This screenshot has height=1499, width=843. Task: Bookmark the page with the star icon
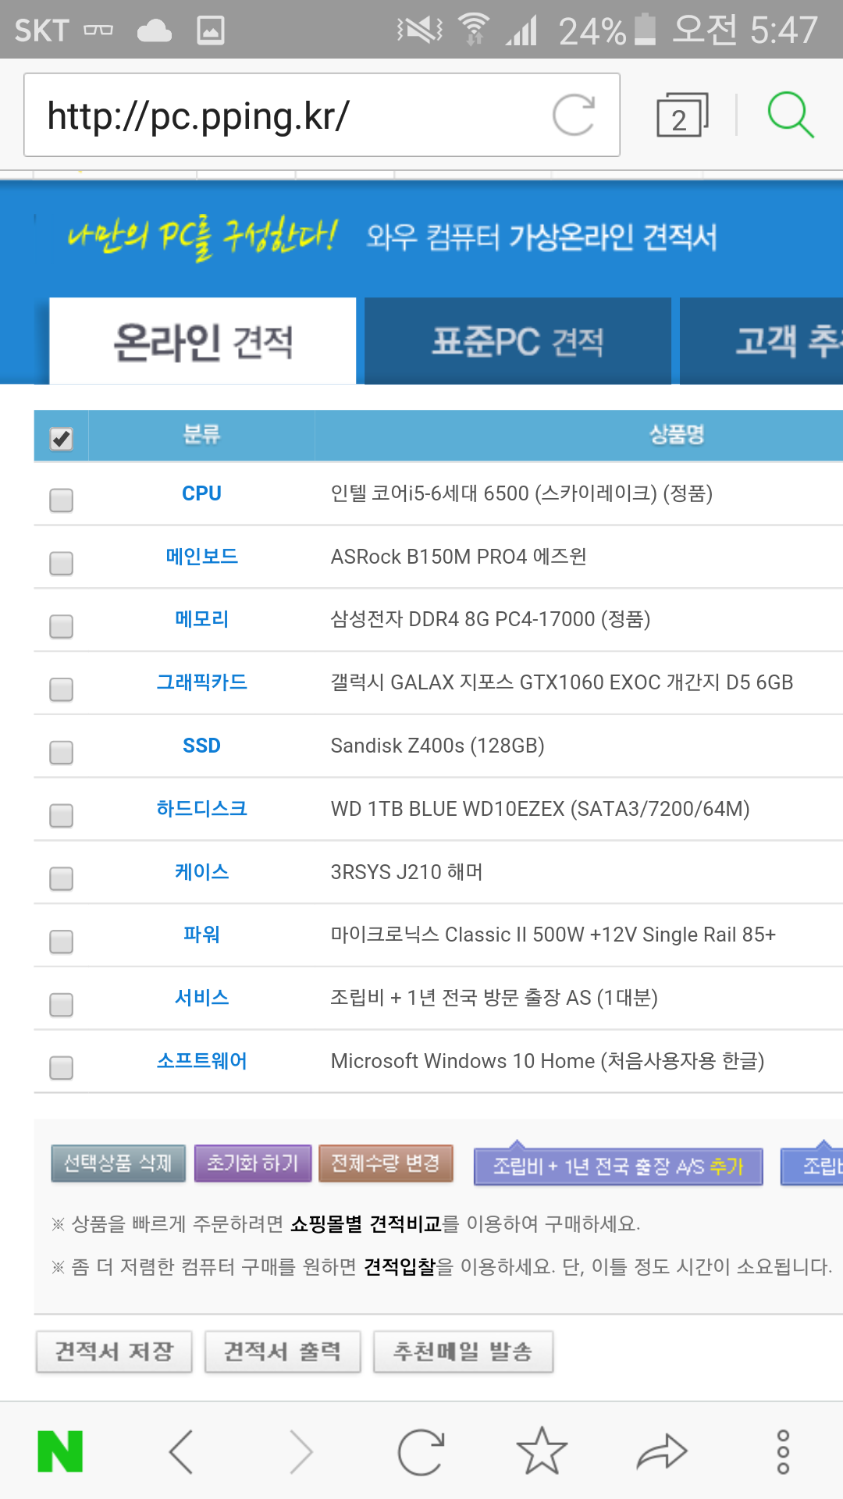pos(542,1451)
